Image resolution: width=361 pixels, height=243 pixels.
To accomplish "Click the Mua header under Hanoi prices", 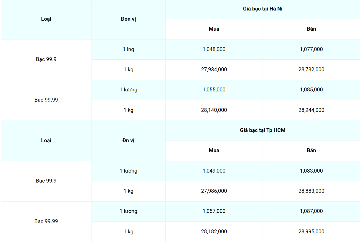I will 214,29.
